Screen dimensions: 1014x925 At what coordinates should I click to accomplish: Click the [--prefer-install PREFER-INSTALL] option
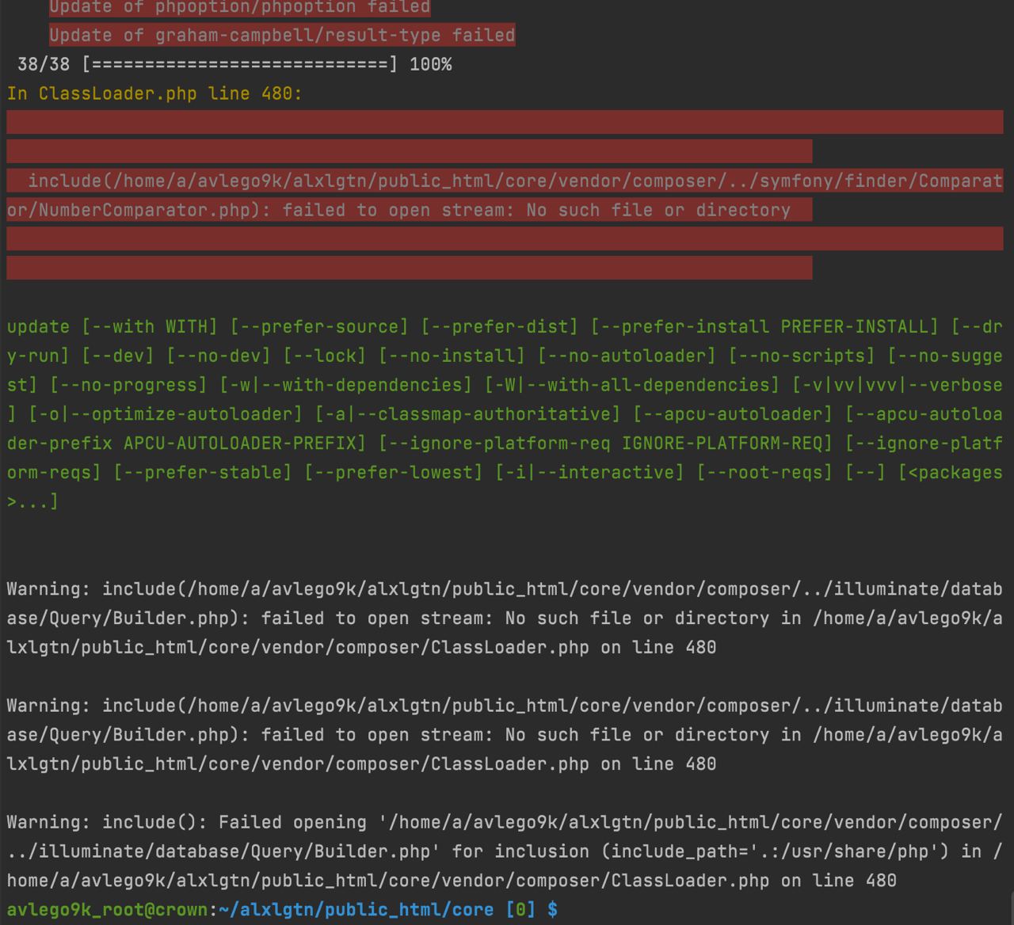point(764,326)
